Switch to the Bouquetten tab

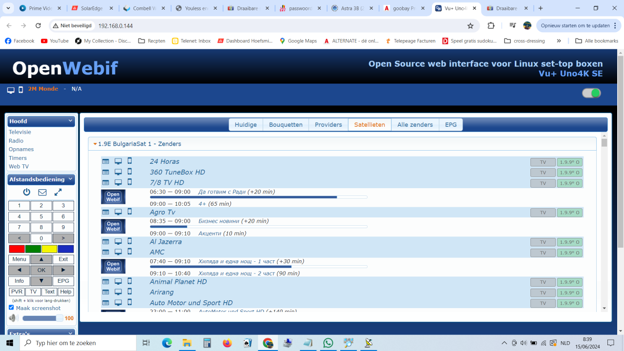pos(286,125)
